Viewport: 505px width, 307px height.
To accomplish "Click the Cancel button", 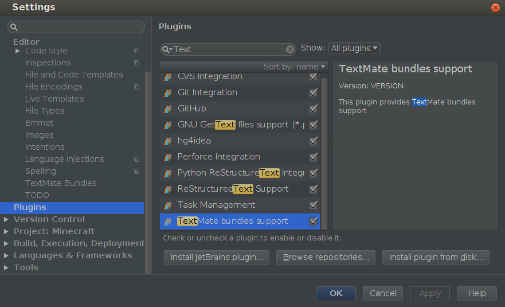I will [x=383, y=293].
